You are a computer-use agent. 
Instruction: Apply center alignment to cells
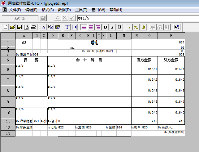point(91,27)
